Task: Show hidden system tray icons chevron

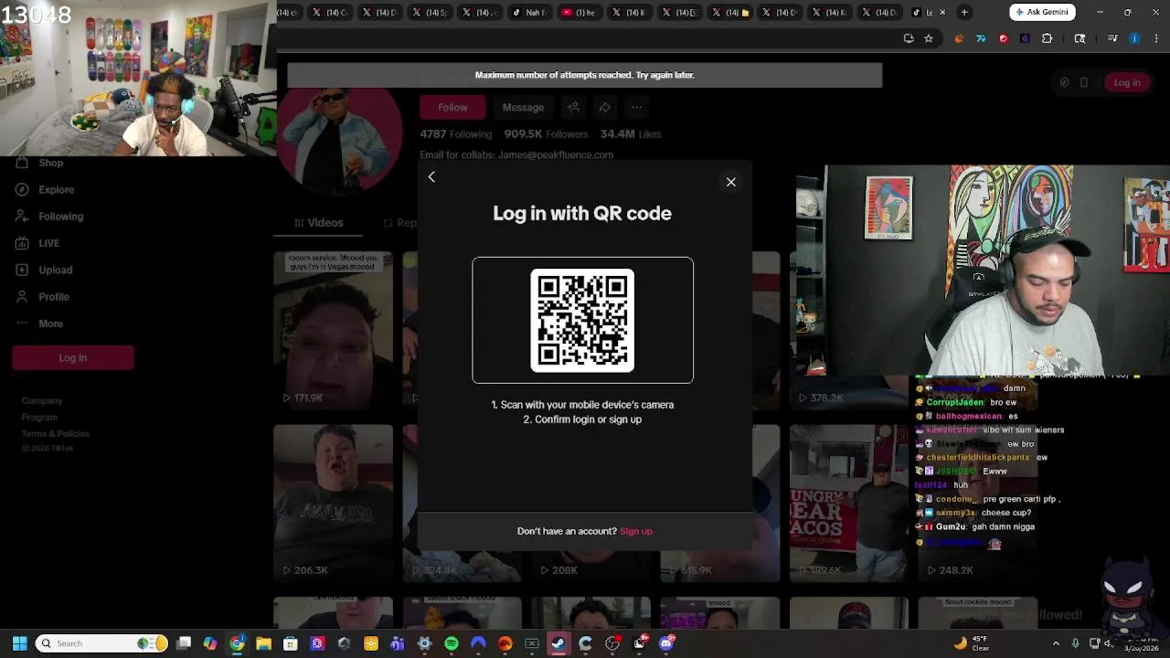Action: pyautogui.click(x=1056, y=643)
